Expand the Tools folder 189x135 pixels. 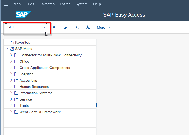[11, 106]
